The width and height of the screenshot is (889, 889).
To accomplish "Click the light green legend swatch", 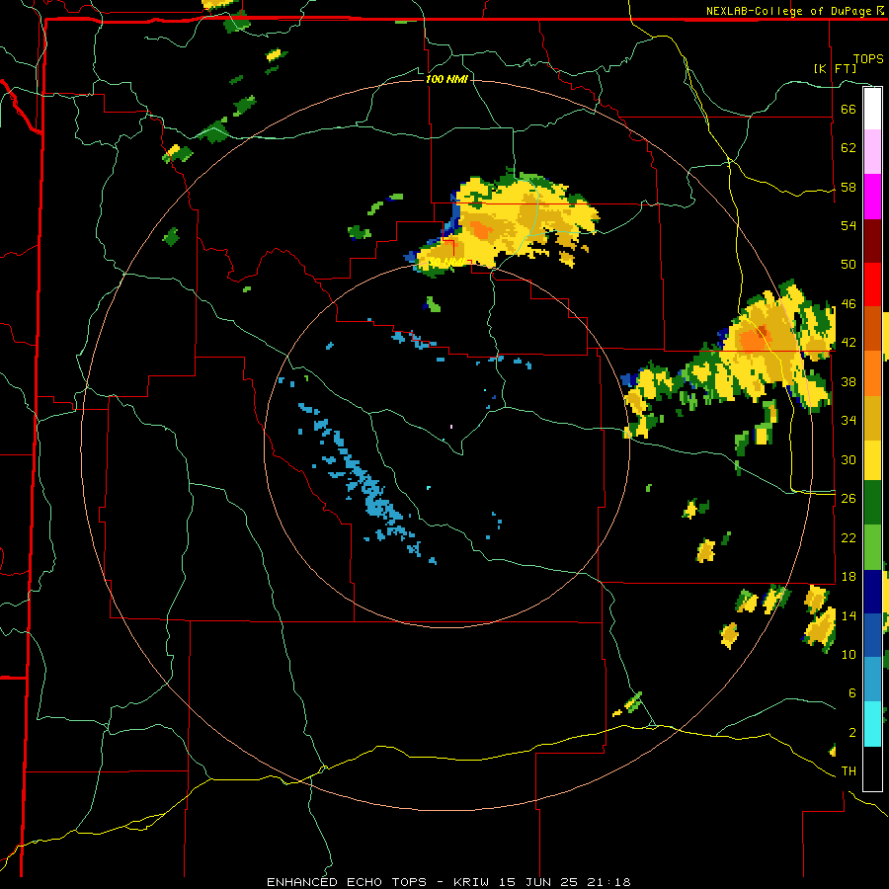I will [872, 547].
